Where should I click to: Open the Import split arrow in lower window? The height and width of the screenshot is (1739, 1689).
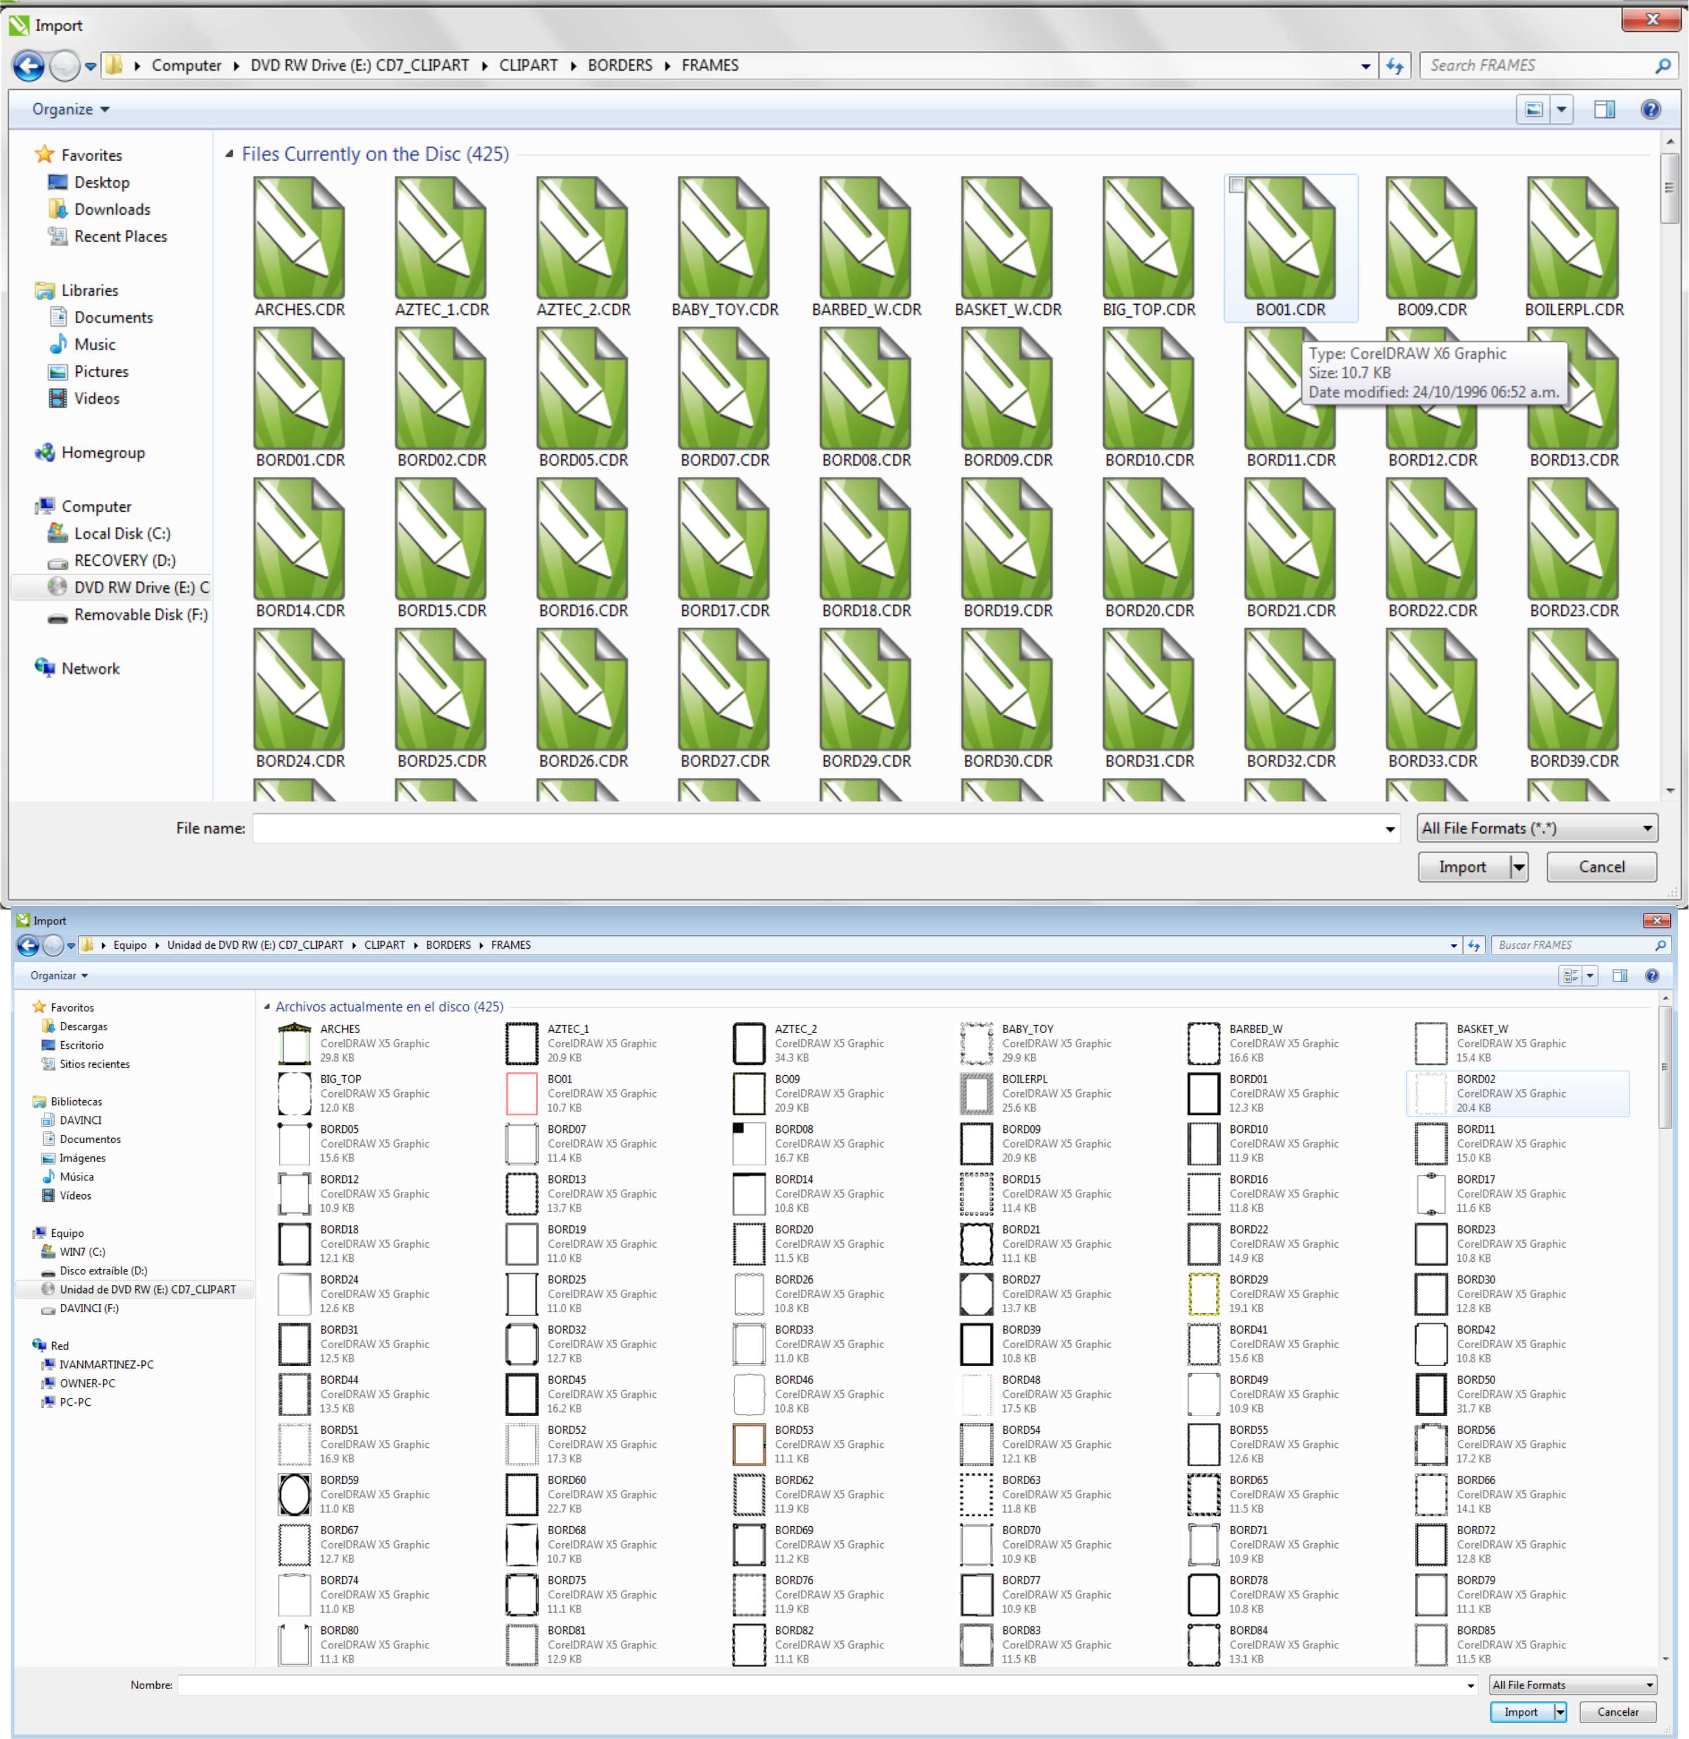pyautogui.click(x=1560, y=1712)
